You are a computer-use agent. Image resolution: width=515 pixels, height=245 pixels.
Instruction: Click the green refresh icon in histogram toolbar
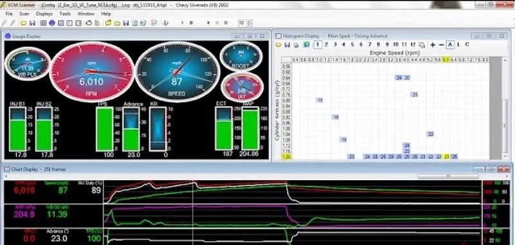tap(306, 45)
